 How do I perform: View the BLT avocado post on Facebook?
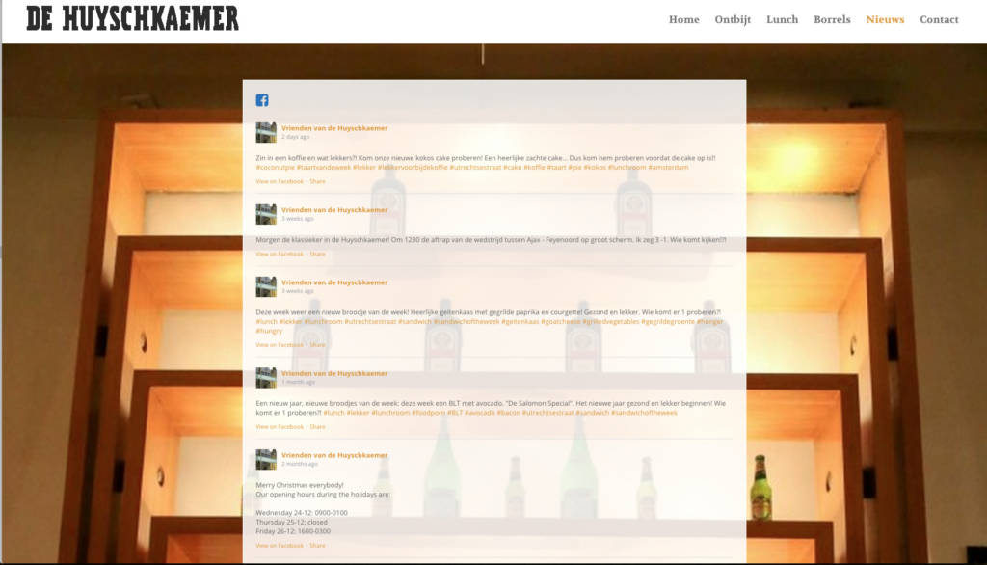[x=280, y=426]
